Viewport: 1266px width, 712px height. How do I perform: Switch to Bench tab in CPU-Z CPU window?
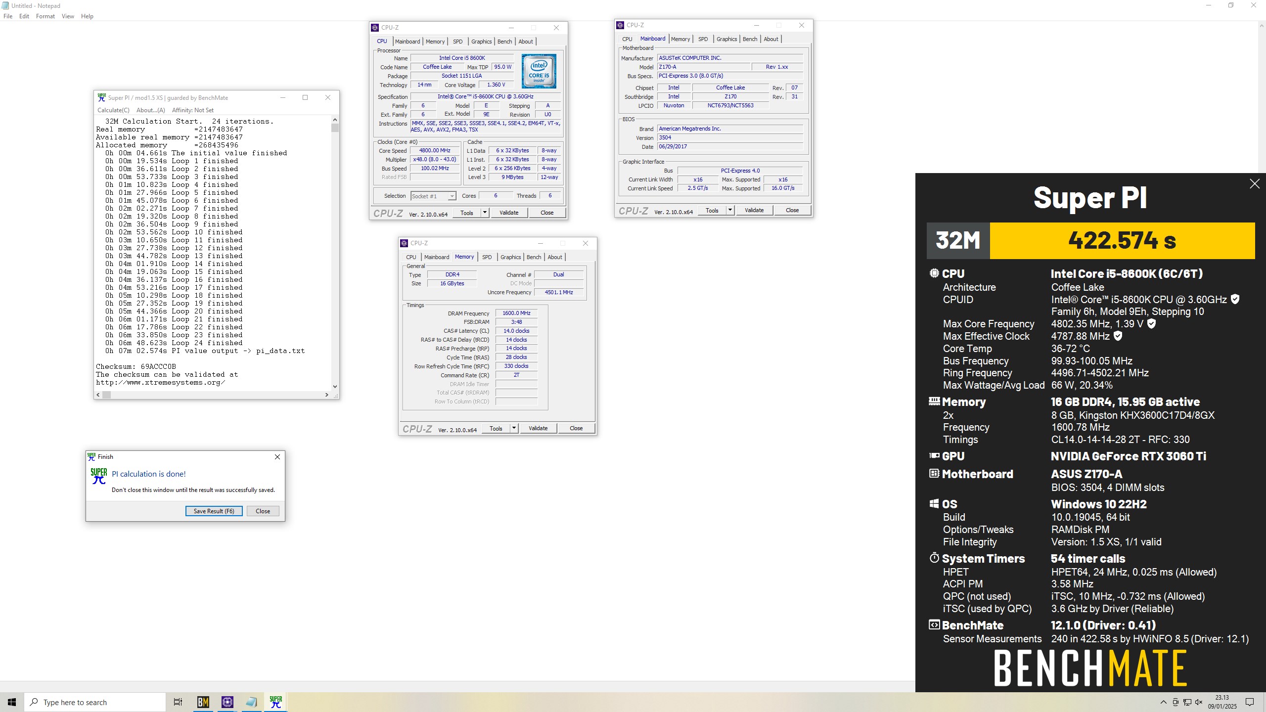tap(504, 42)
